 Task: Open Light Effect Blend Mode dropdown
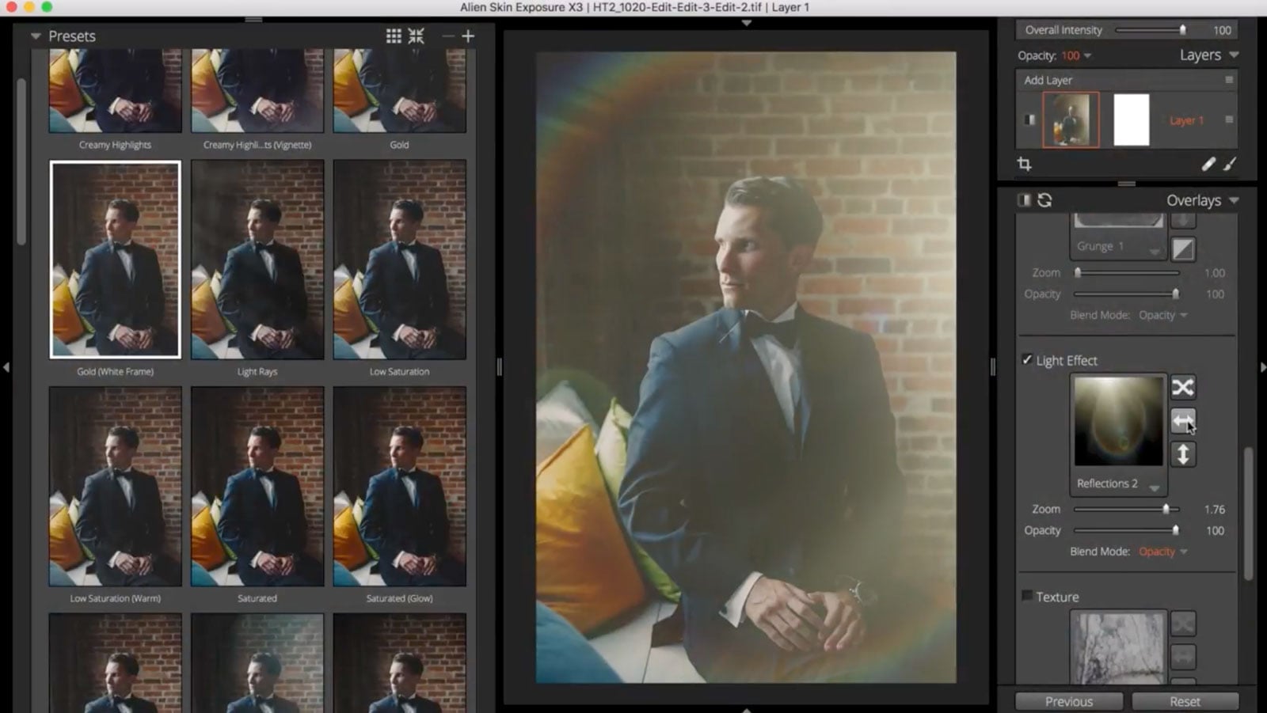(x=1162, y=552)
